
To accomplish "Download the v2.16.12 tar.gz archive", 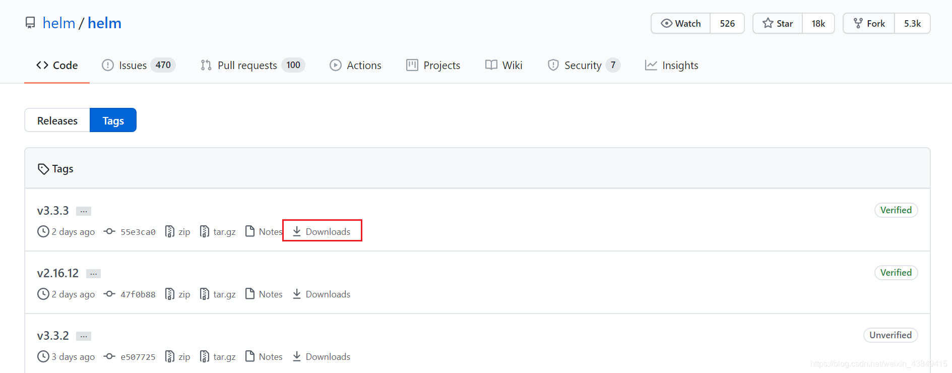I will pos(218,294).
